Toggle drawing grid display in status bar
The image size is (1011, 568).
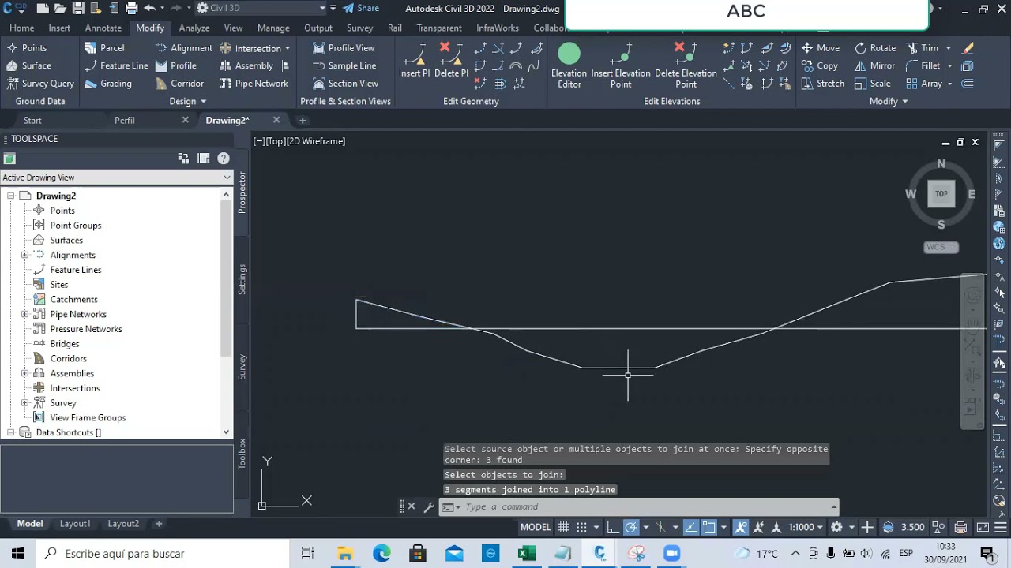coord(563,527)
